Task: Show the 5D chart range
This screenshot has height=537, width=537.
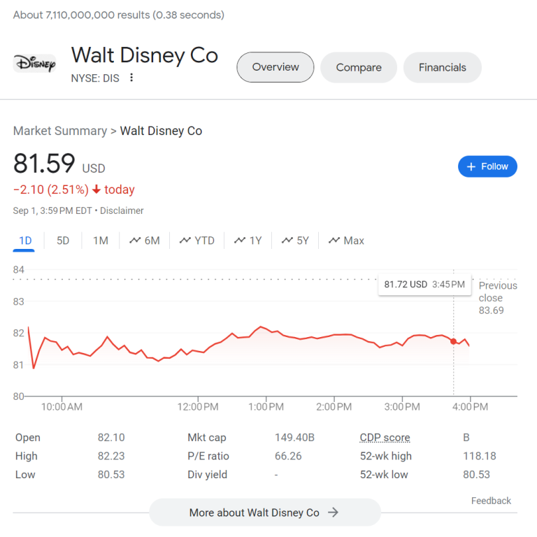Action: [x=63, y=241]
